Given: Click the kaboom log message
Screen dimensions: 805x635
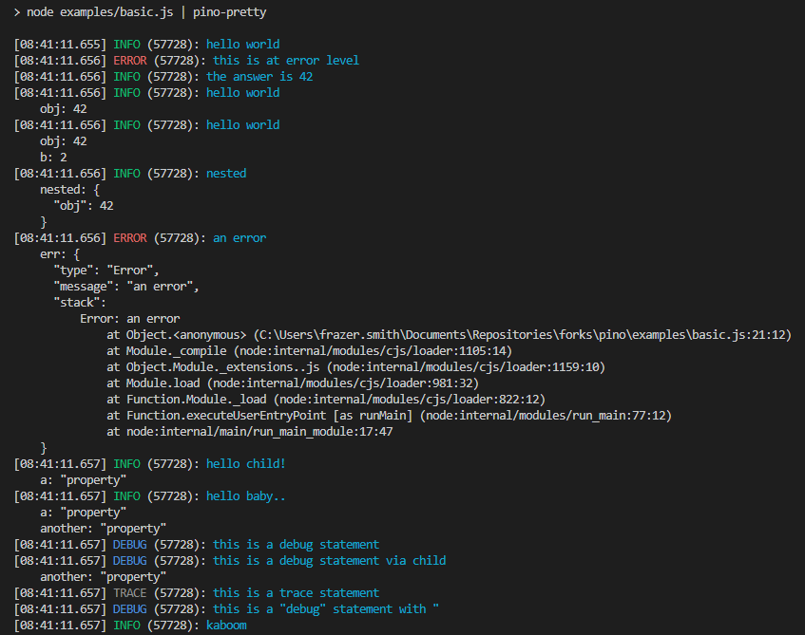Looking at the screenshot, I should 226,625.
